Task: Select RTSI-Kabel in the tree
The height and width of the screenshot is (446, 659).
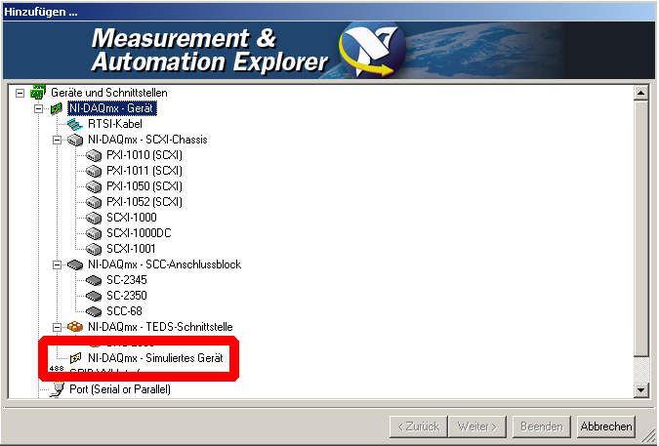Action: tap(115, 124)
